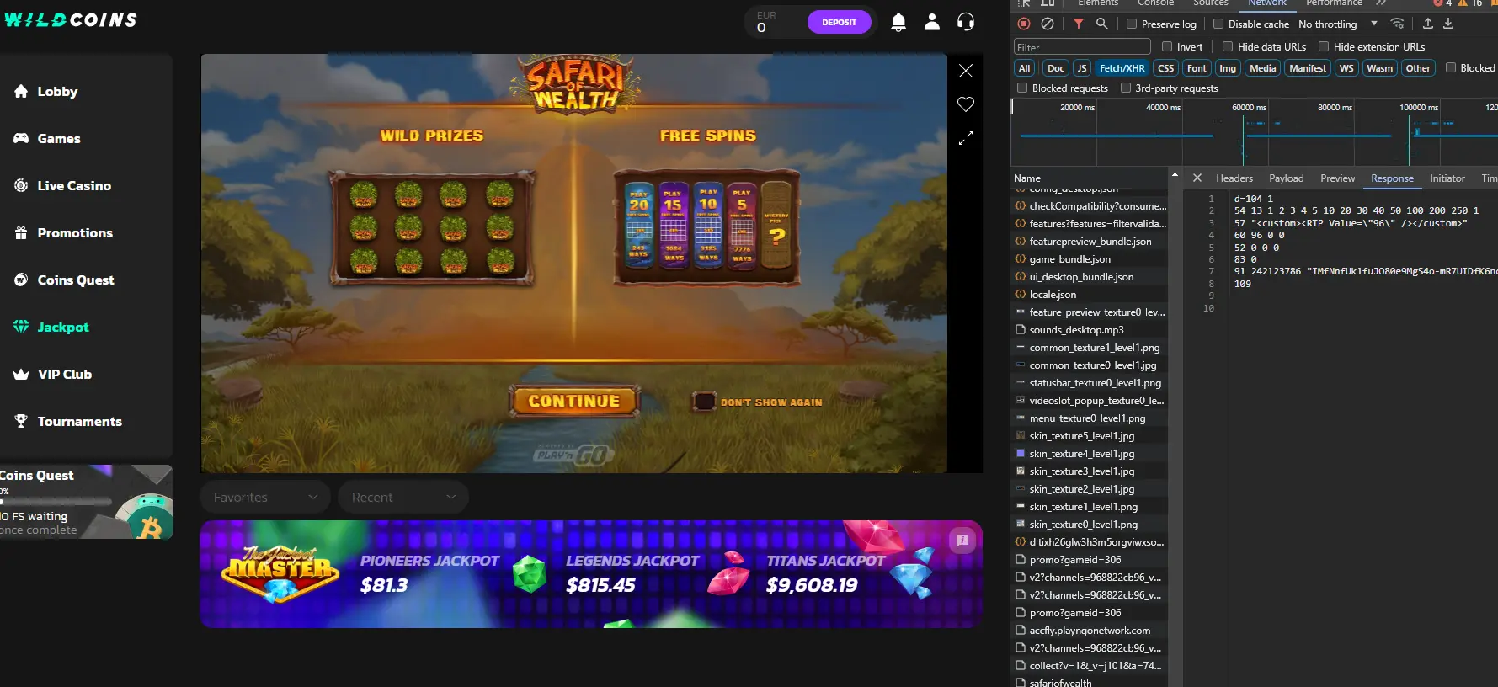Check the Blocked response cookies checkbox

(1451, 67)
